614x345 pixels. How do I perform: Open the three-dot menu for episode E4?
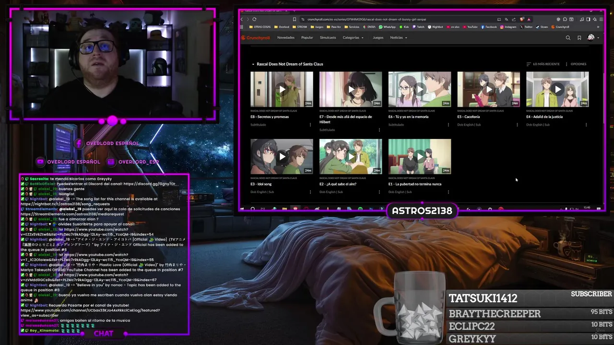click(x=586, y=125)
